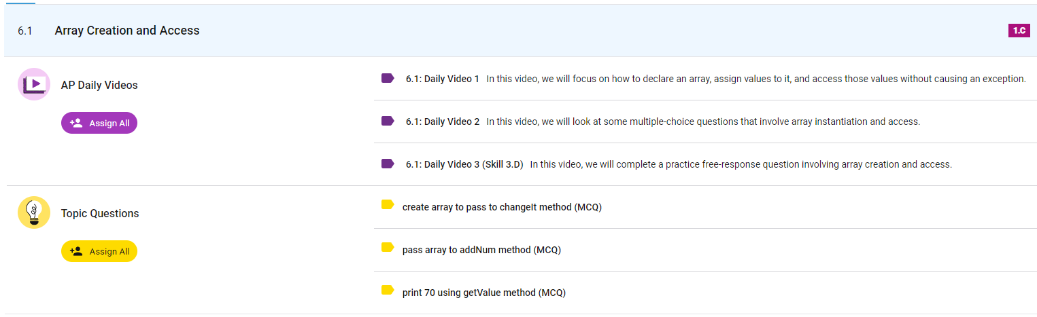1037x317 pixels.
Task: Click the 1.C skill badge
Action: click(x=1019, y=31)
